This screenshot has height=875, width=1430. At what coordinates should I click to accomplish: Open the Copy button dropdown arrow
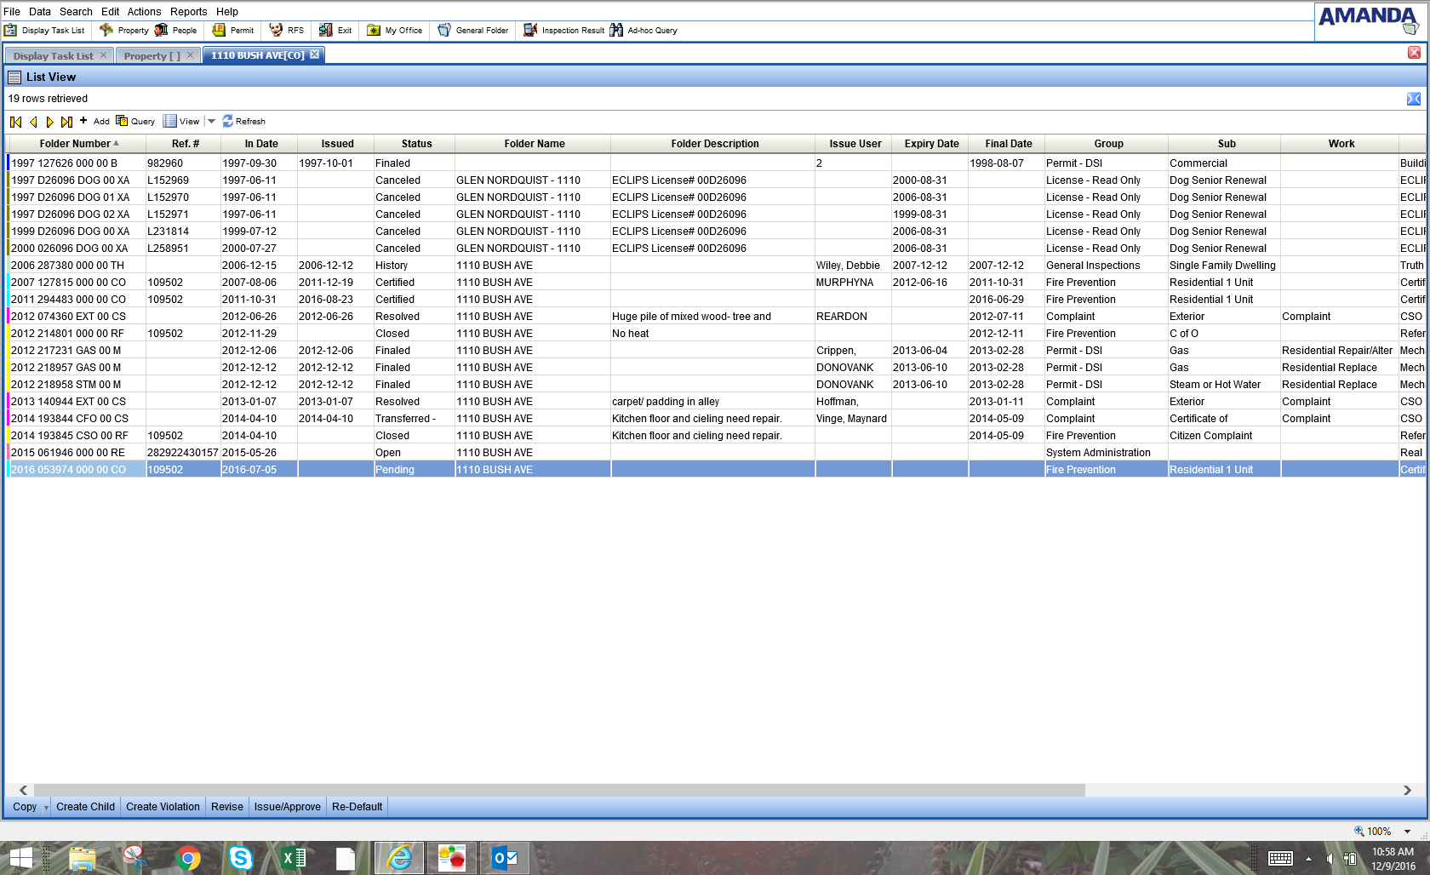tap(46, 808)
